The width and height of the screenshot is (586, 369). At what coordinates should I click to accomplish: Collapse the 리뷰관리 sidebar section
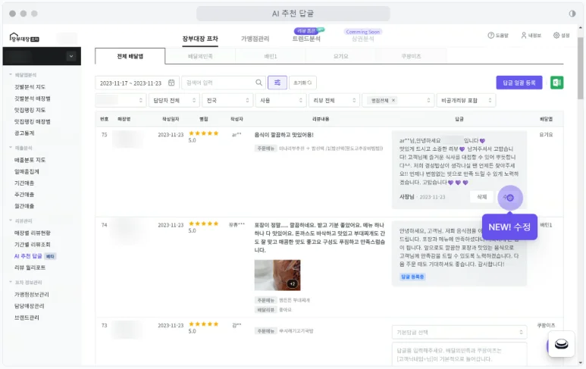point(20,220)
